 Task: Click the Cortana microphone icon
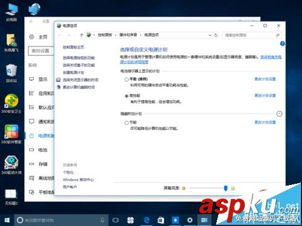click(x=103, y=221)
